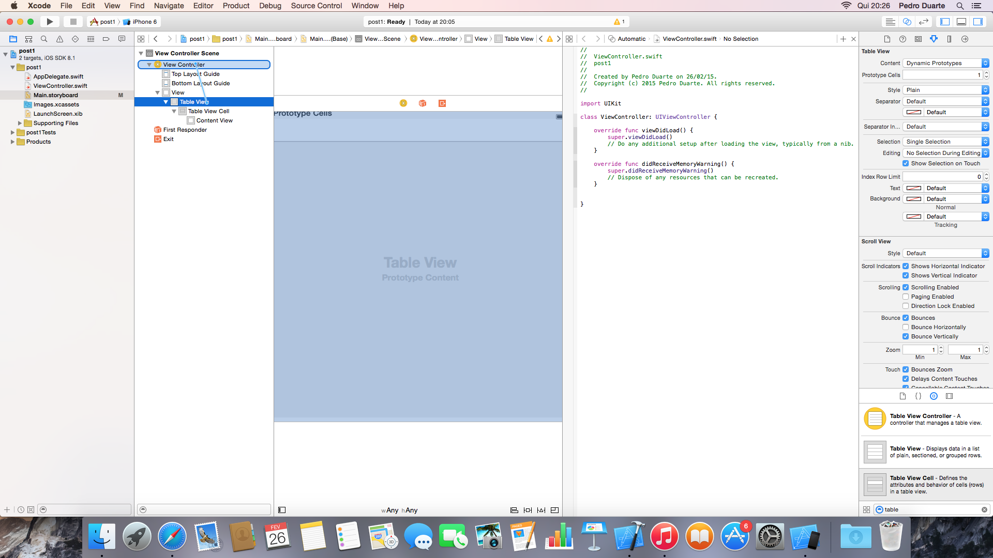Image resolution: width=993 pixels, height=558 pixels.
Task: Show the quick help inspector
Action: point(902,39)
